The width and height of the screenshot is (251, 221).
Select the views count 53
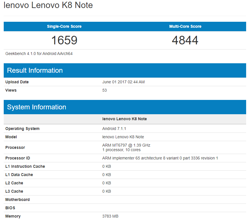point(104,90)
